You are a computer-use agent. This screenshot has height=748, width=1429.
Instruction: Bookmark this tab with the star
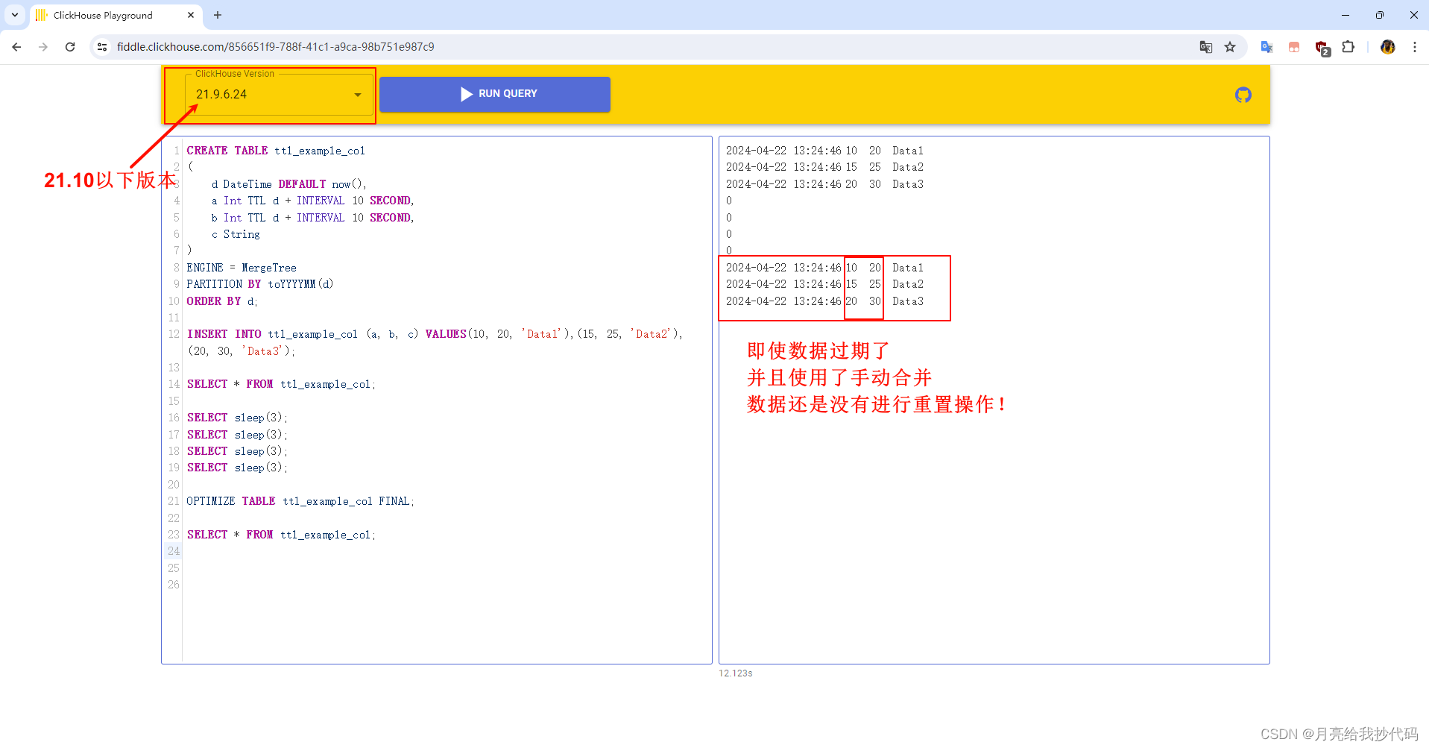(1230, 47)
